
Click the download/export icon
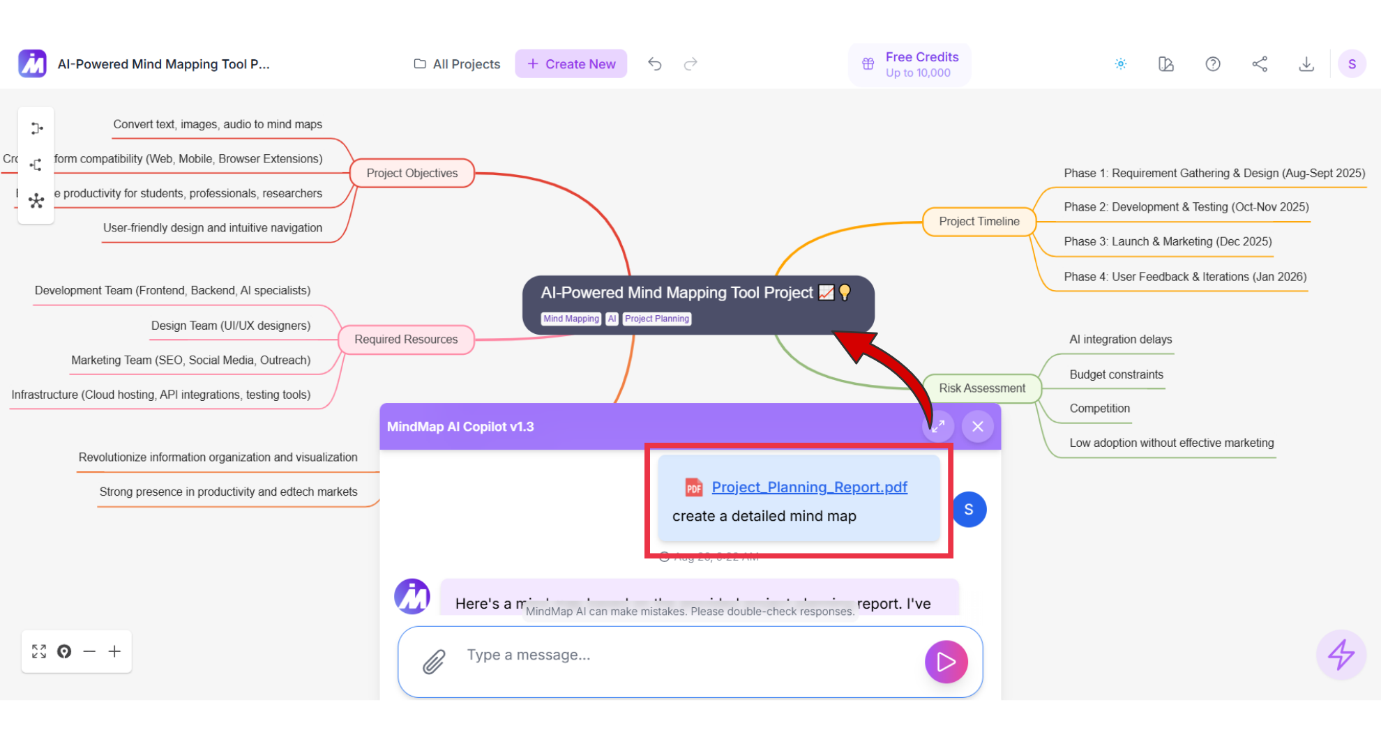[1306, 64]
